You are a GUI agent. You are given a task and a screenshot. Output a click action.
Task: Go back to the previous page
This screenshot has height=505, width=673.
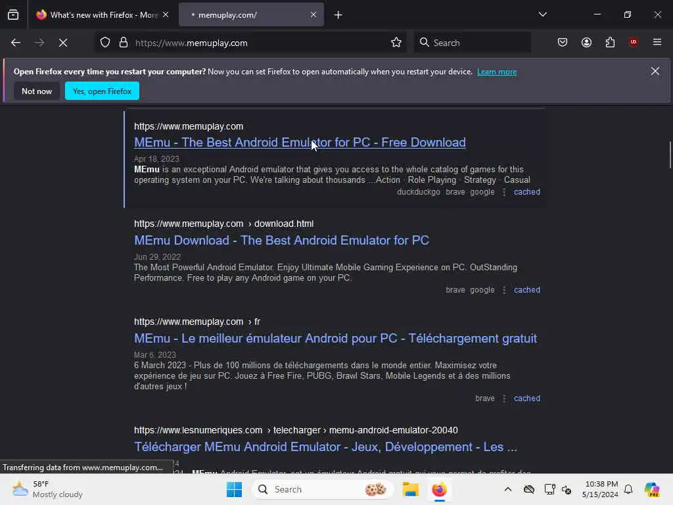click(x=16, y=43)
